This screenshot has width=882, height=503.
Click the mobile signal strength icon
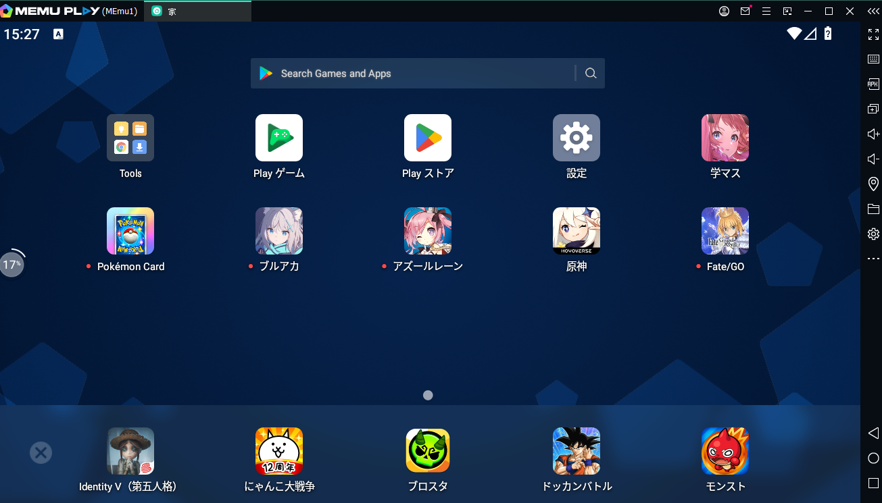point(810,34)
